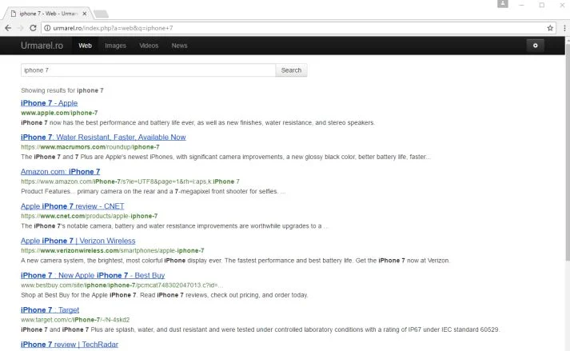This screenshot has height=351, width=570.
Task: Click the www.bestbuy.com site URL text
Action: pyautogui.click(x=122, y=285)
